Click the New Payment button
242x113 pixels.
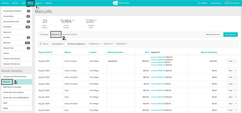230,34
